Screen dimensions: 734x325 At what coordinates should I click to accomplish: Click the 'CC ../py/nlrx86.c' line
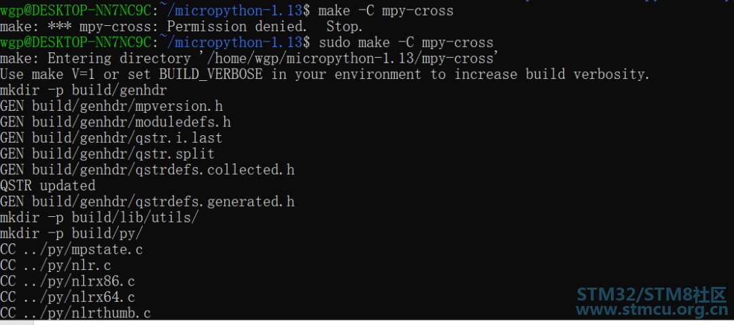(x=67, y=281)
